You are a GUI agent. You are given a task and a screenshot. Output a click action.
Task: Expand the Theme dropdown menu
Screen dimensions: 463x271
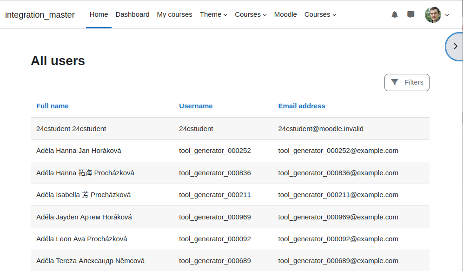[x=213, y=14]
